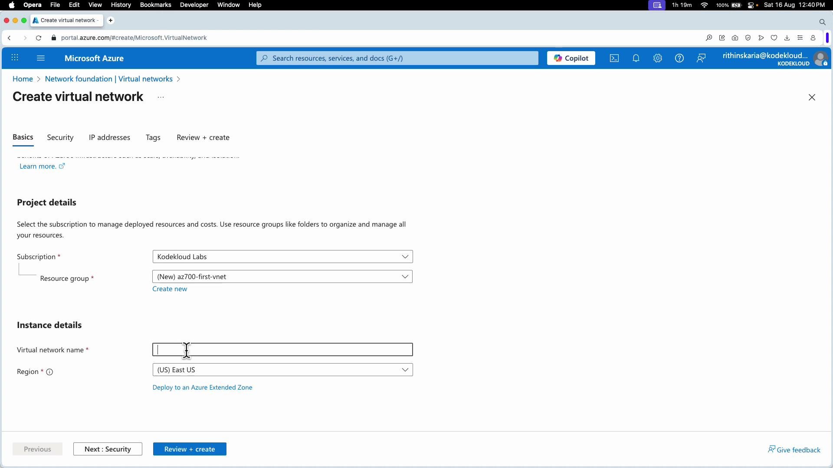Open the Azure hamburger portal menu

coord(41,58)
